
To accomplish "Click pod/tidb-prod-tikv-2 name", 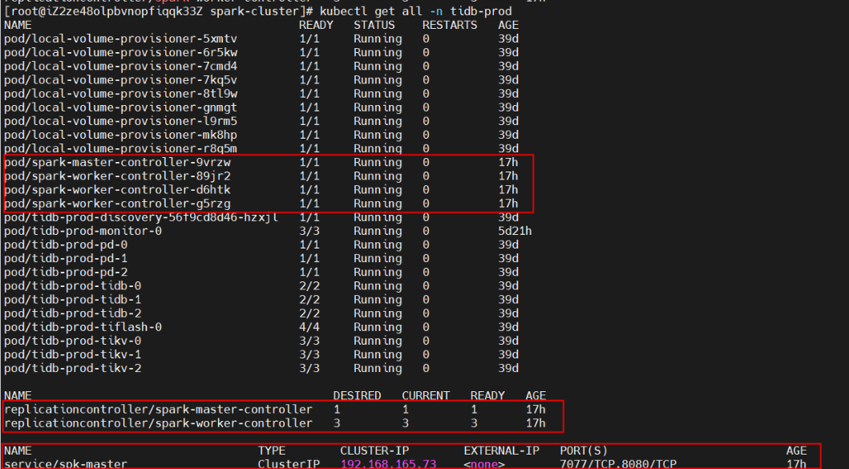I will pyautogui.click(x=73, y=369).
